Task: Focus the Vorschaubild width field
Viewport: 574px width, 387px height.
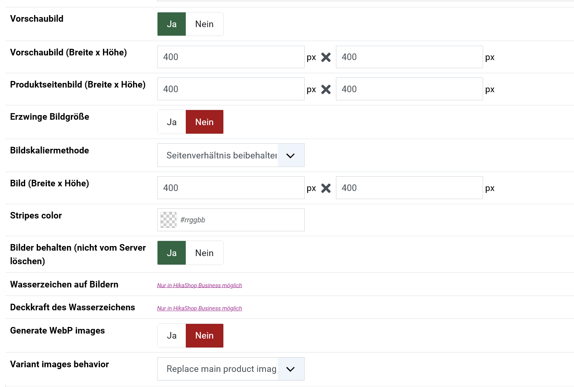Action: tap(231, 57)
